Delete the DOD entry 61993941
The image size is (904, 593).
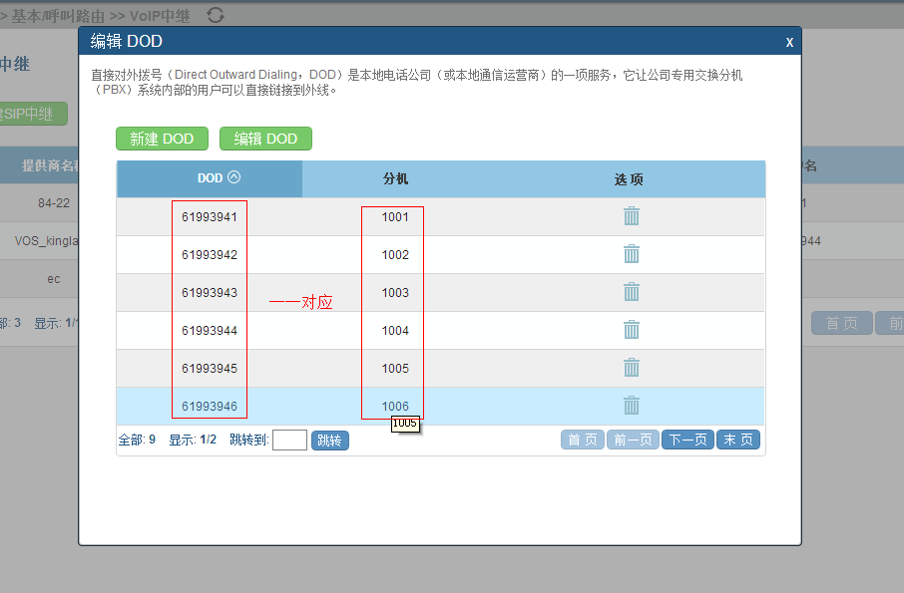point(631,216)
